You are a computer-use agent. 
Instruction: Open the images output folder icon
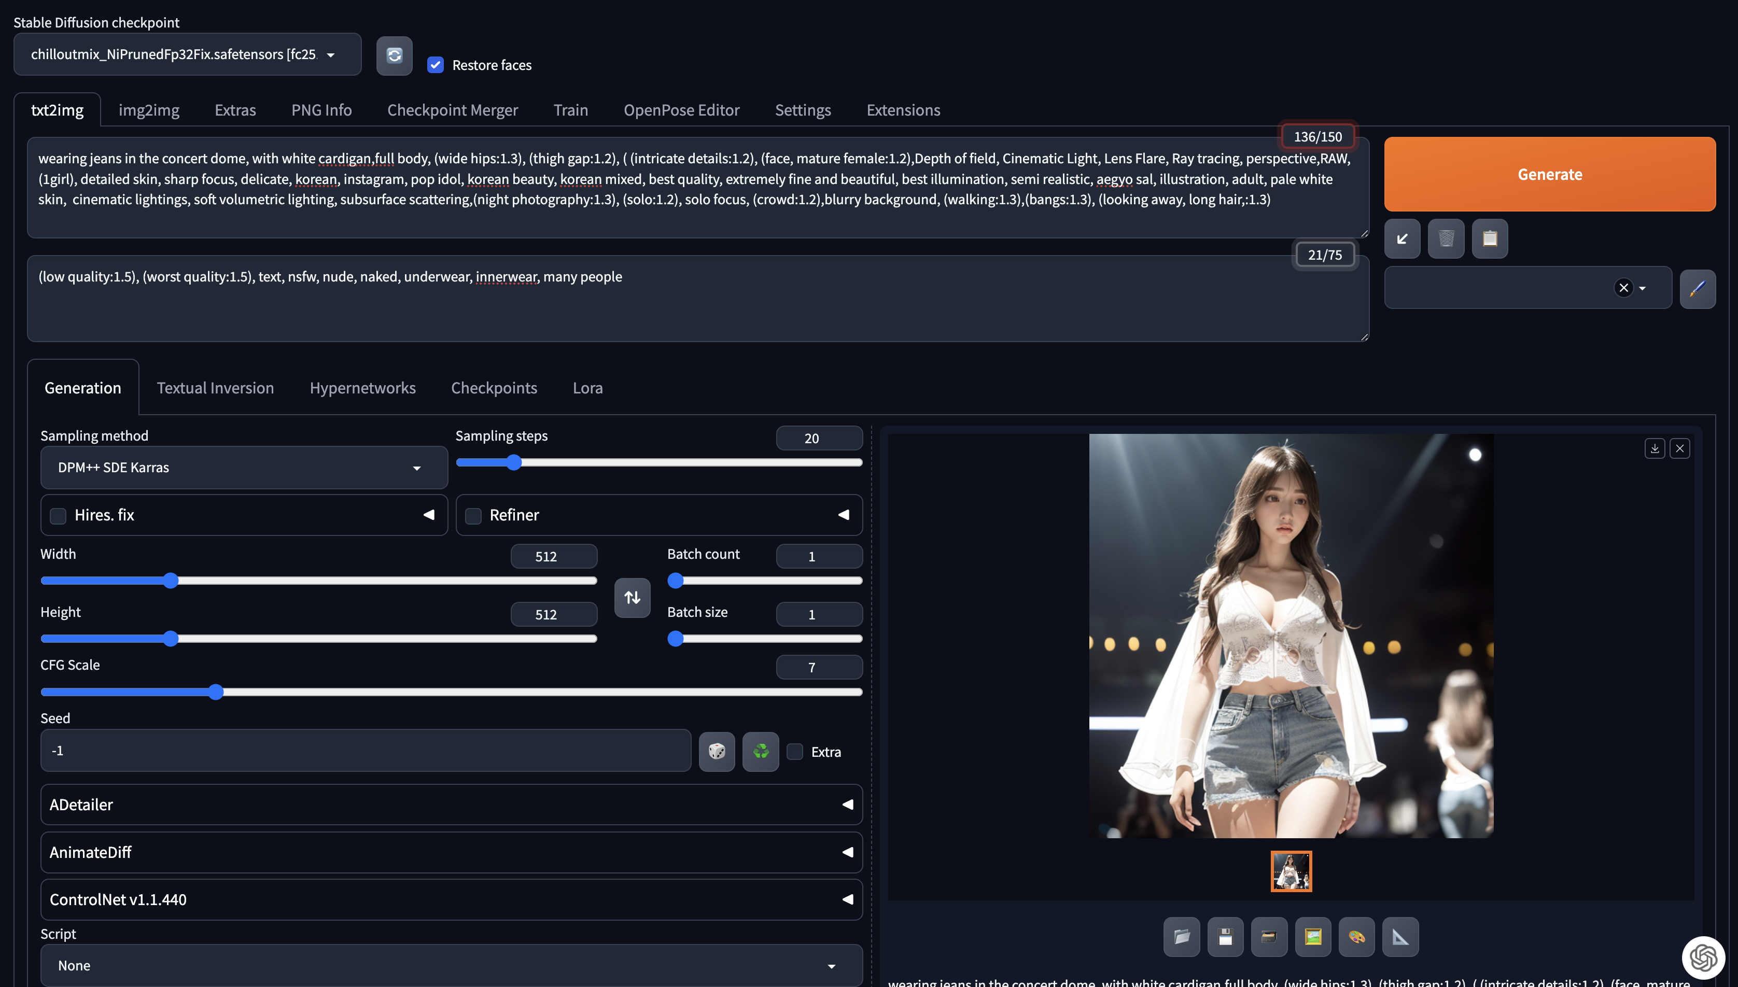pos(1182,937)
